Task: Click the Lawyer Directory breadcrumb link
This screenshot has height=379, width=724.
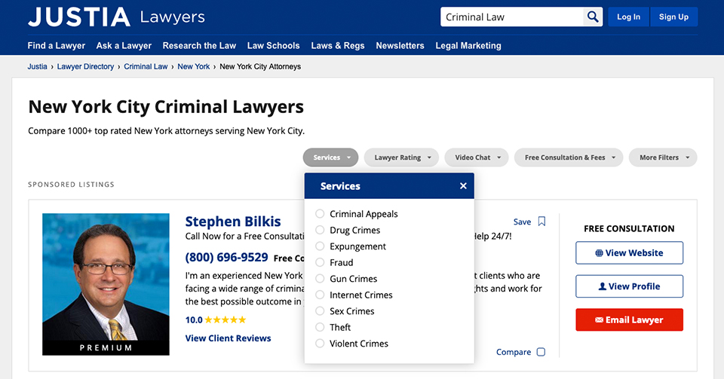Action: click(x=85, y=66)
